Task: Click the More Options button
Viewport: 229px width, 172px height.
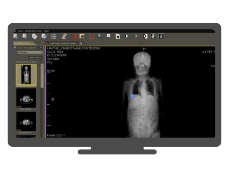Action: (35, 58)
